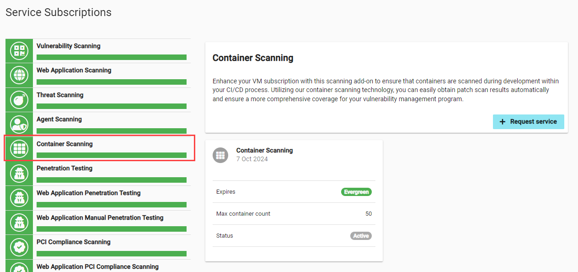Click the Service Subscriptions page heading
Image resolution: width=578 pixels, height=272 pixels.
click(58, 12)
